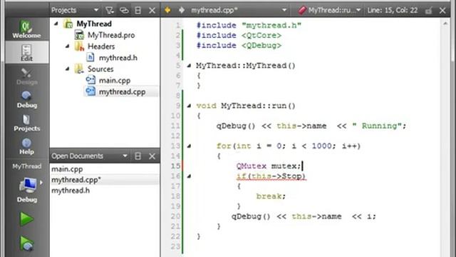Split the Open Documents panel
Screen dimensions: 456x257
point(138,156)
